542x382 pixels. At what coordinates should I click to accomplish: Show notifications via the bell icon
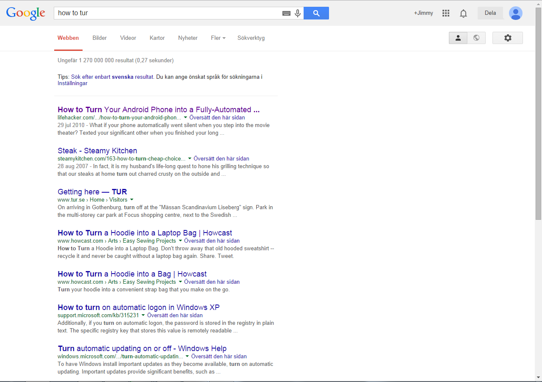[464, 14]
